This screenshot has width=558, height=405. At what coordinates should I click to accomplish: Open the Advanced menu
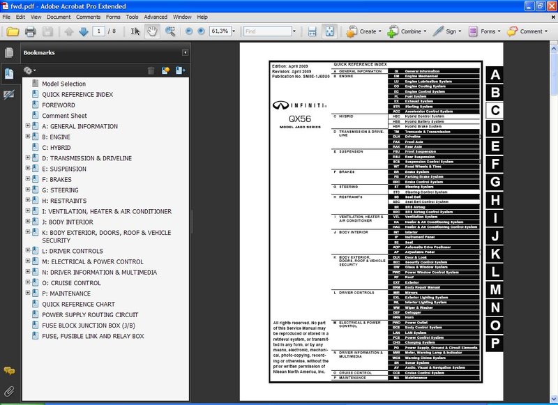pos(156,16)
